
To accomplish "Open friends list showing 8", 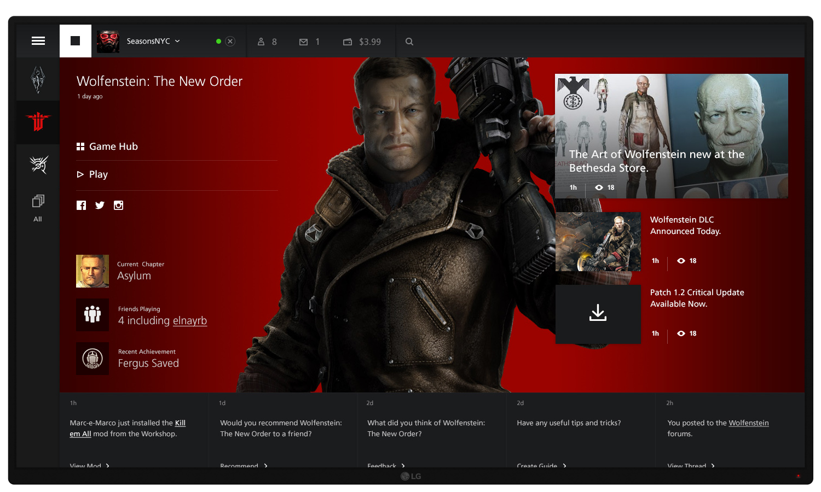I will [267, 42].
